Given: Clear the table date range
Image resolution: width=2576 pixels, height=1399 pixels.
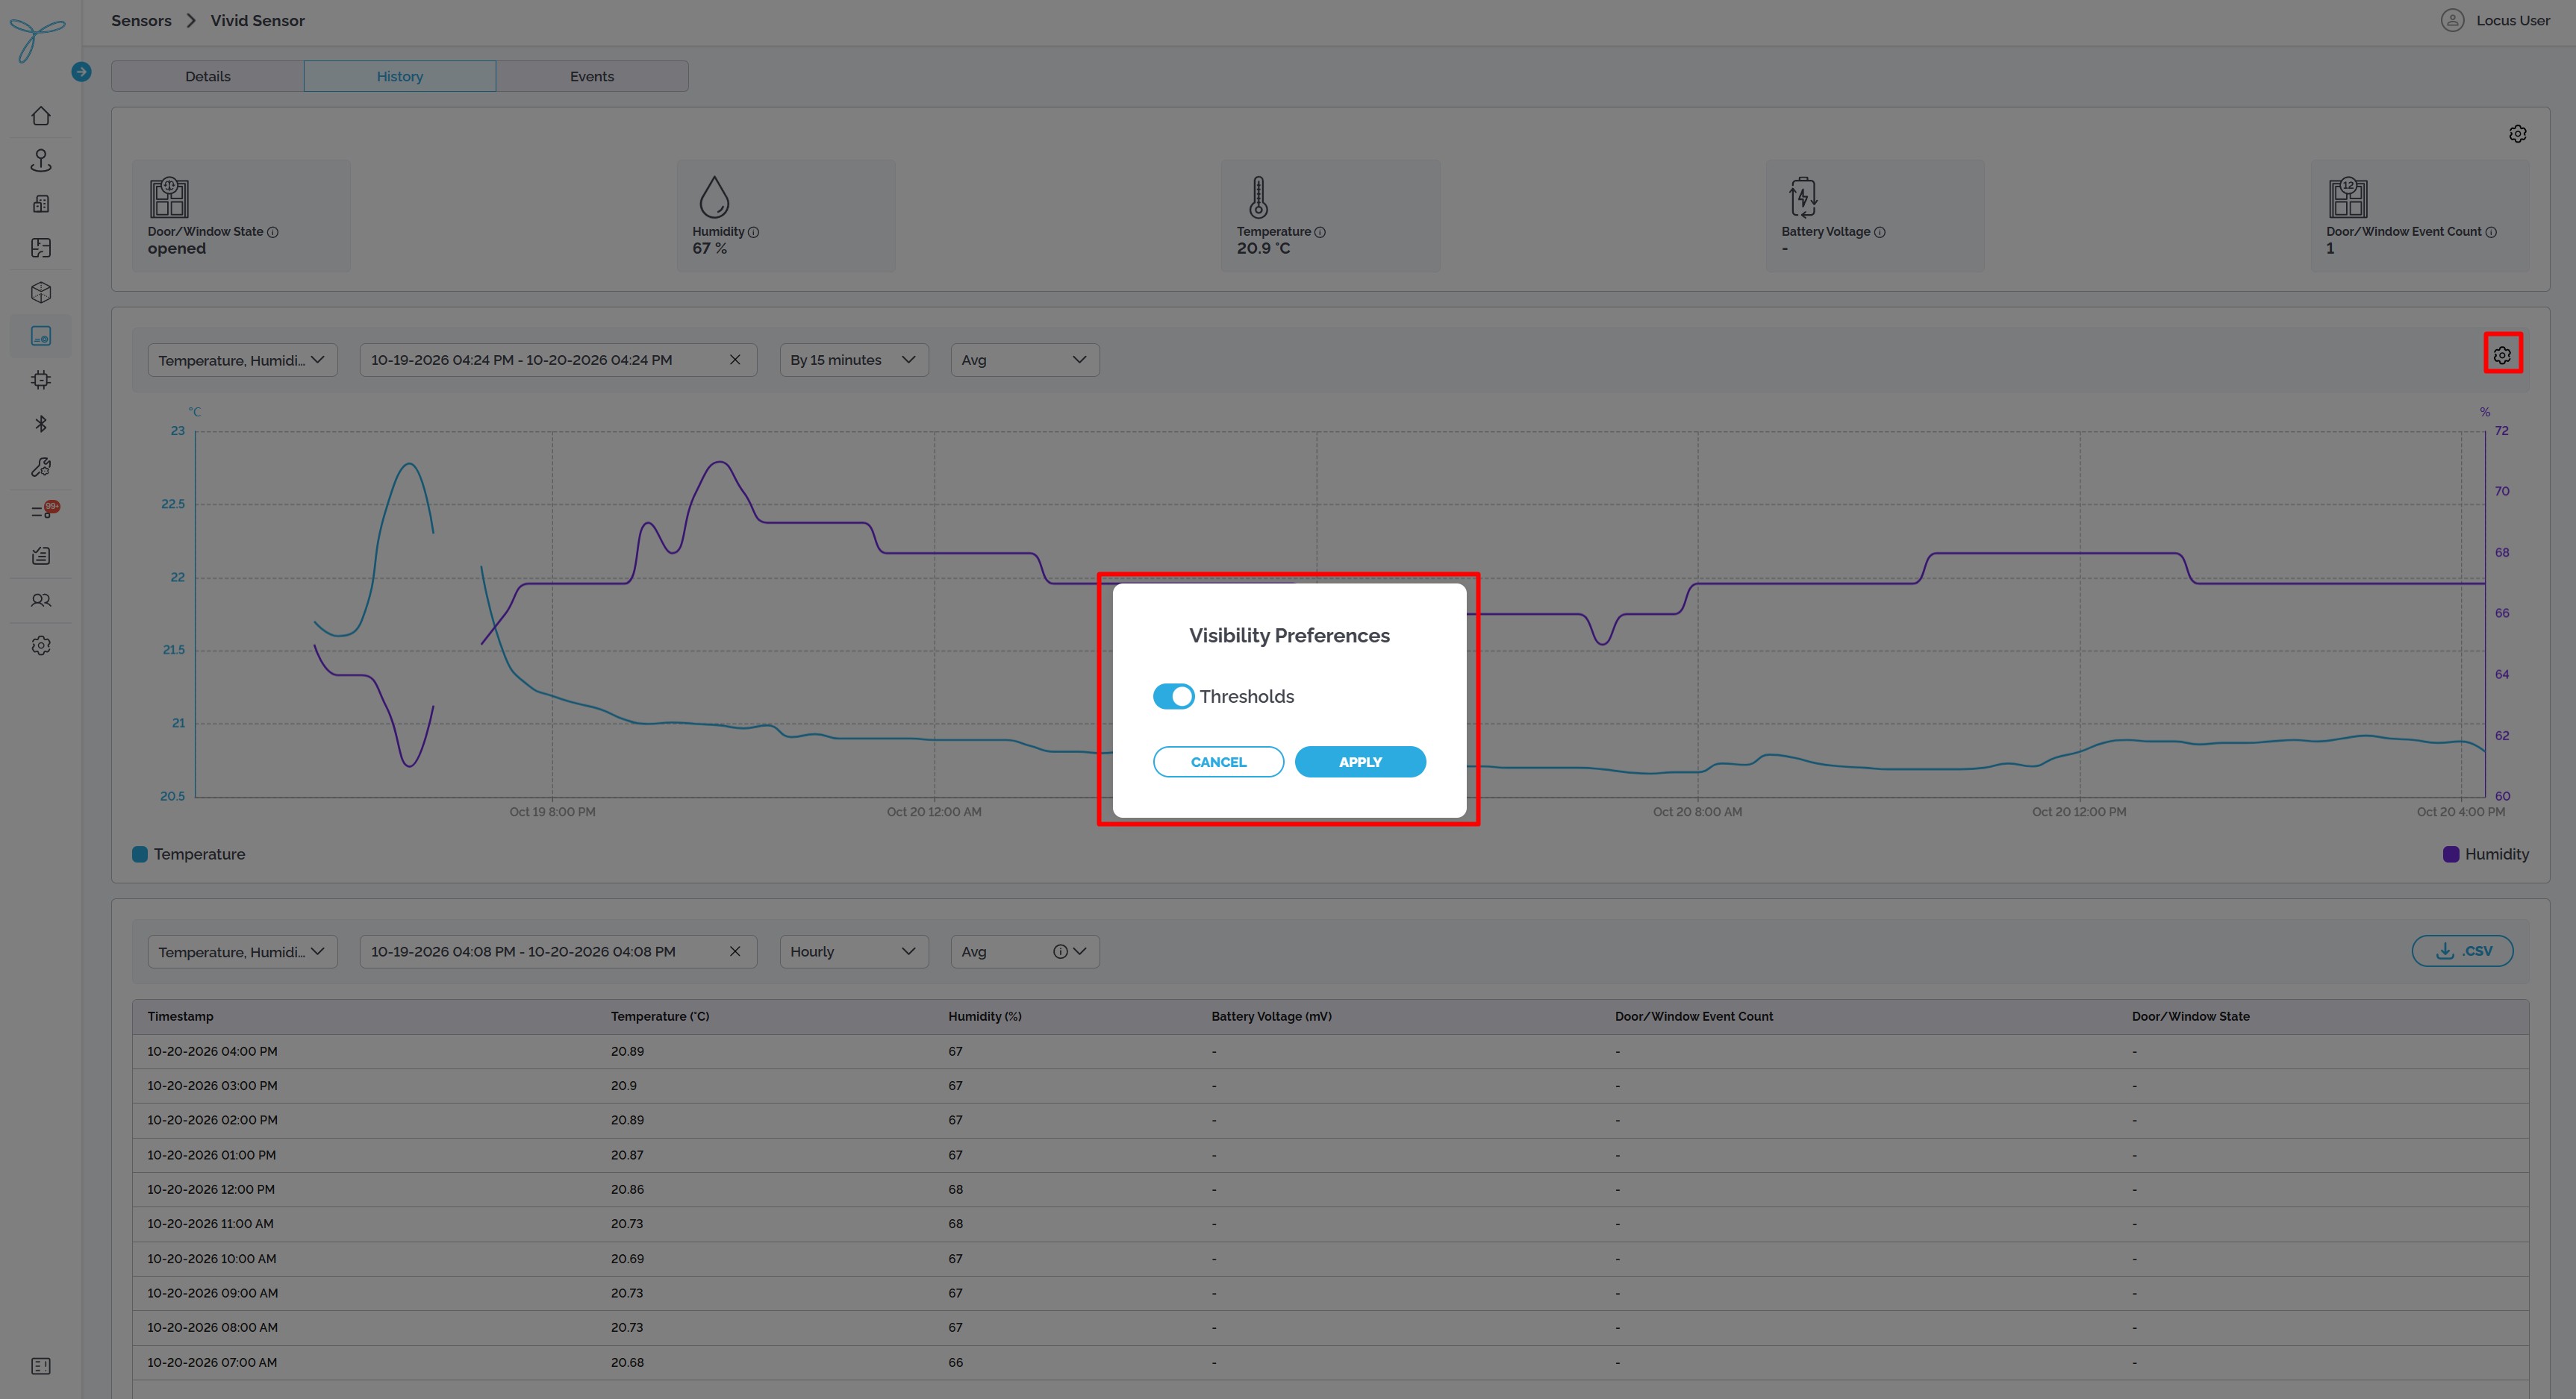Looking at the screenshot, I should [735, 951].
